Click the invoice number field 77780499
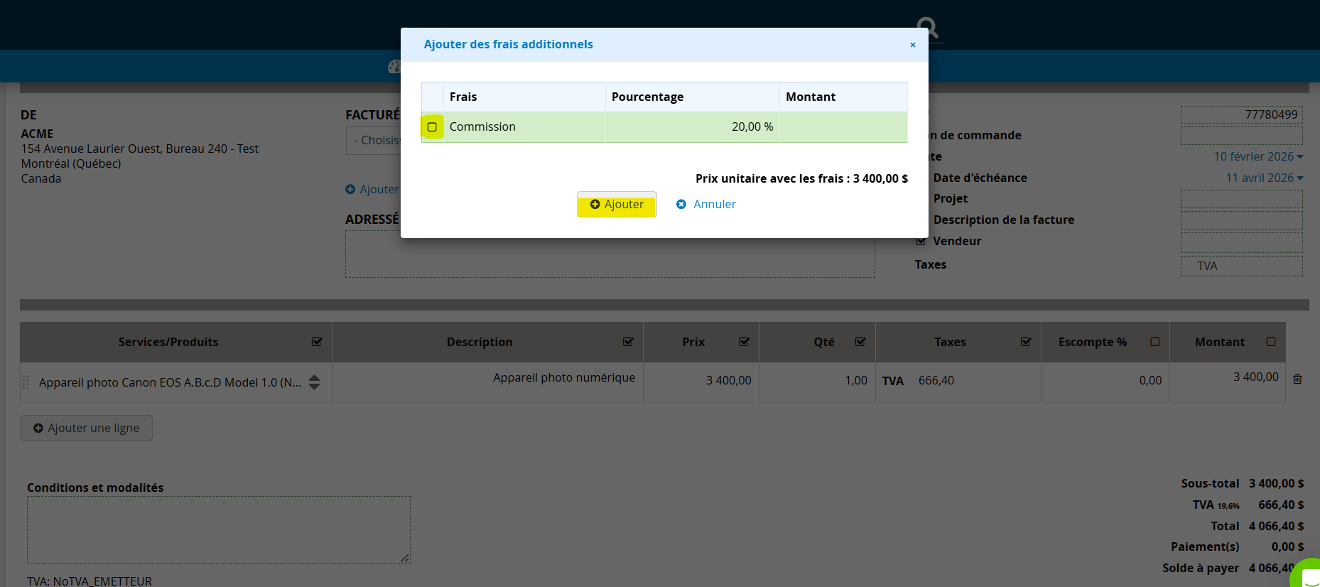 pyautogui.click(x=1241, y=114)
